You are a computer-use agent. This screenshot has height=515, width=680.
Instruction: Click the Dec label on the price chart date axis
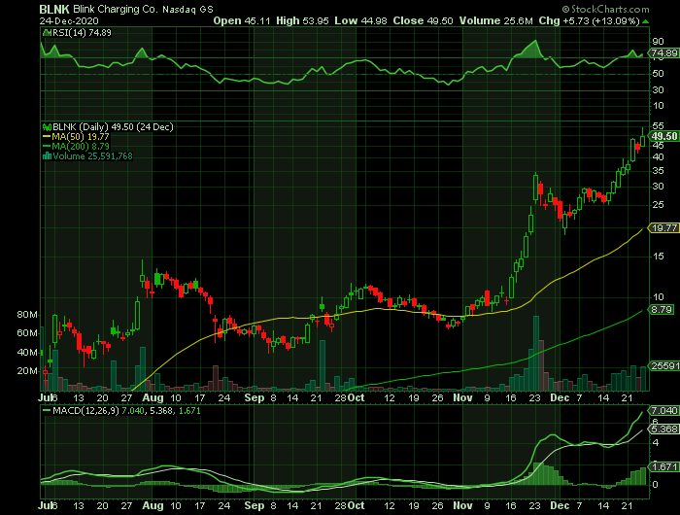(560, 397)
